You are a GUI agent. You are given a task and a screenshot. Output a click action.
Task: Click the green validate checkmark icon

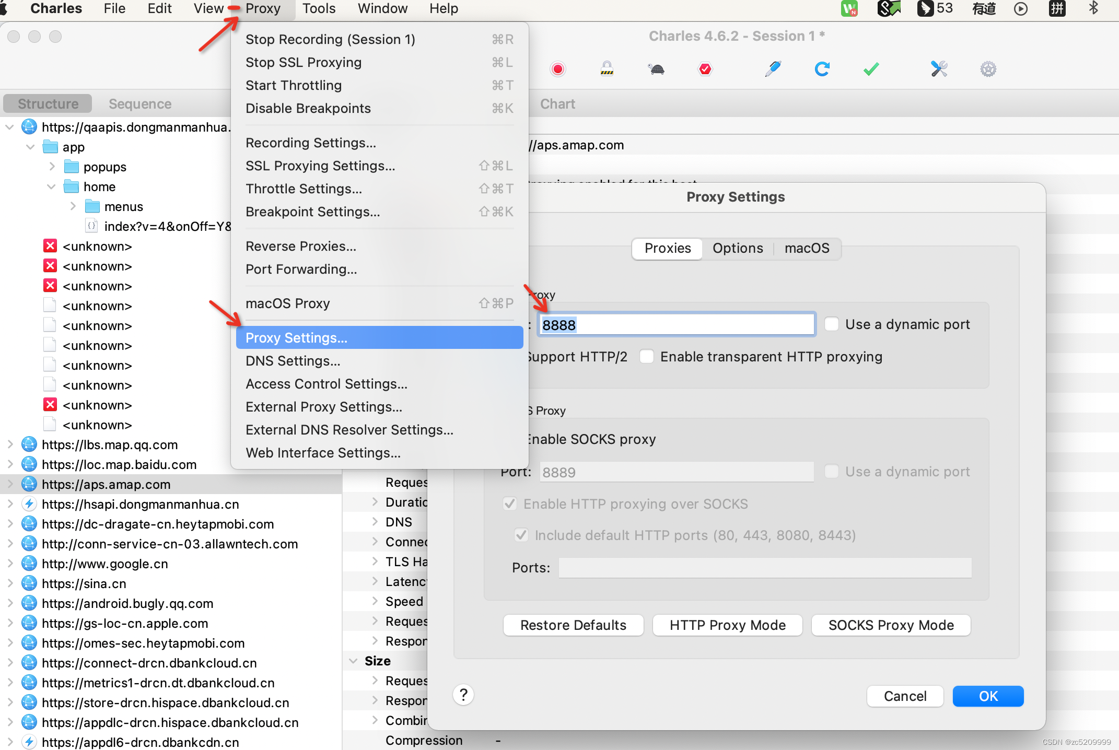[x=871, y=69]
